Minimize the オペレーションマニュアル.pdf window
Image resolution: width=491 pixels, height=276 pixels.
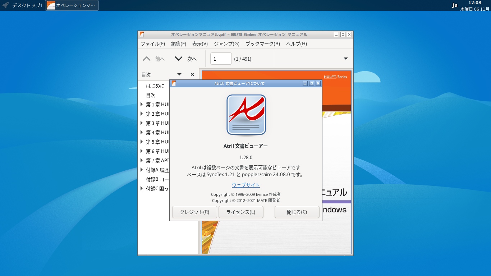(x=336, y=34)
